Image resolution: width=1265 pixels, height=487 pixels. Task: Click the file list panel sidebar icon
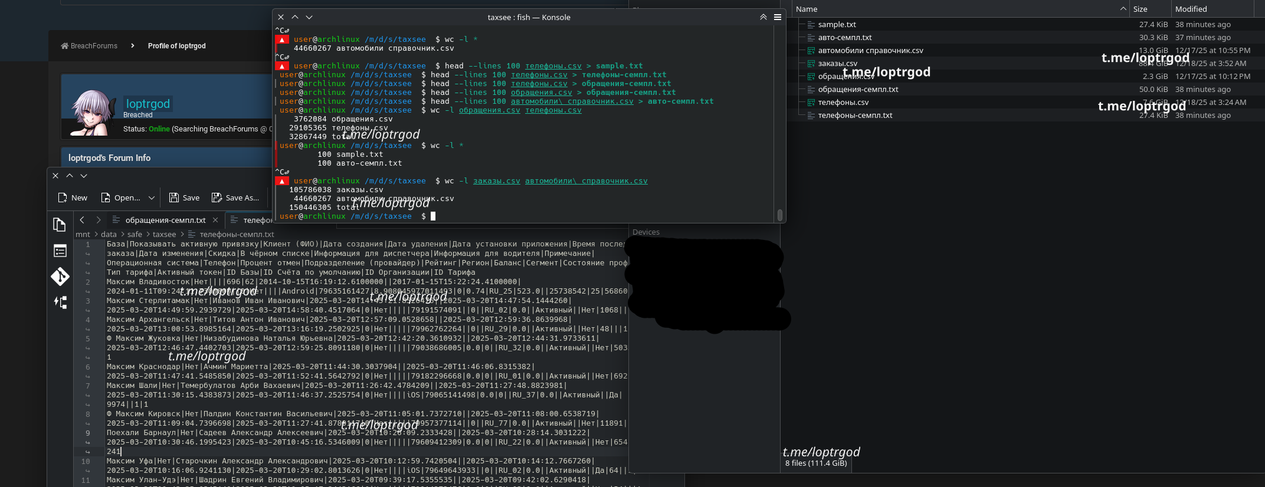click(60, 251)
